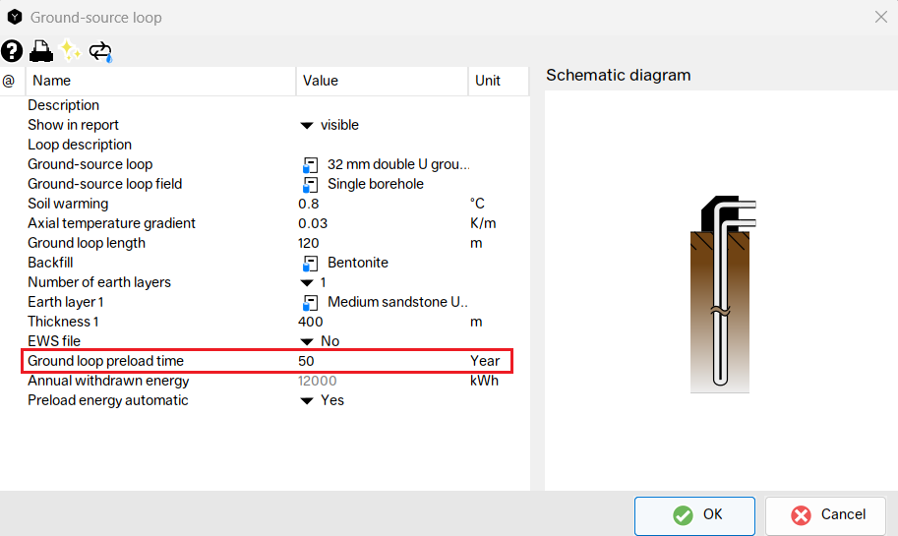Expand the Number of earth layers dropdown
Image resolution: width=898 pixels, height=536 pixels.
pyautogui.click(x=306, y=283)
